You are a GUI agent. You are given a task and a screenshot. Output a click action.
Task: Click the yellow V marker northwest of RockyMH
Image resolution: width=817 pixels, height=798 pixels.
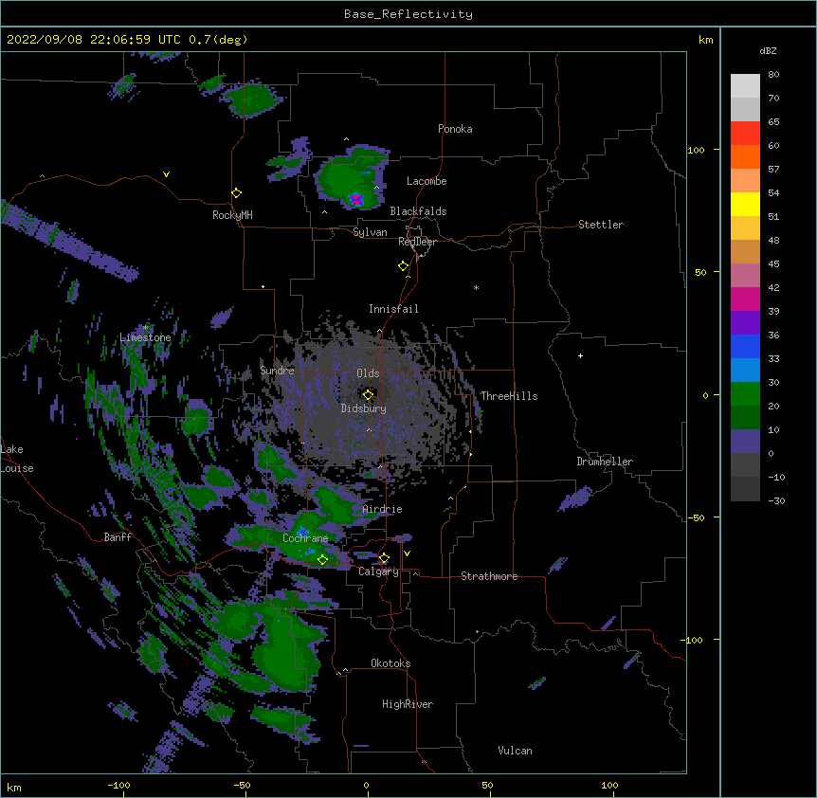(166, 174)
